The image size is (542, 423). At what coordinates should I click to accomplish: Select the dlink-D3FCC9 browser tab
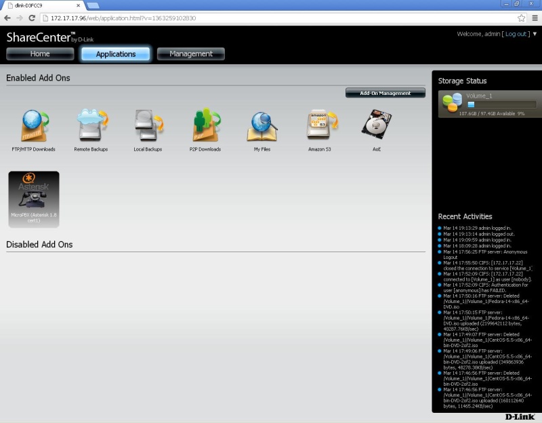point(43,5)
